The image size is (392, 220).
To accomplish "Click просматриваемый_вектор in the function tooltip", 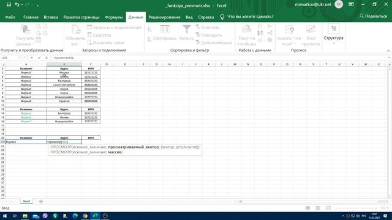I will coord(134,147).
